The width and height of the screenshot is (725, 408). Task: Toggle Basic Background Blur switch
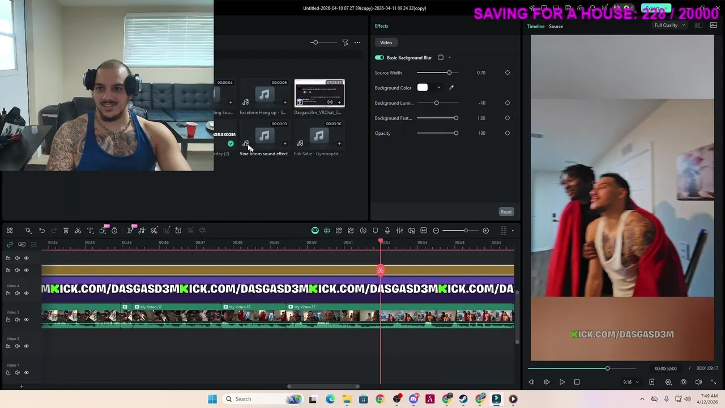coord(379,58)
